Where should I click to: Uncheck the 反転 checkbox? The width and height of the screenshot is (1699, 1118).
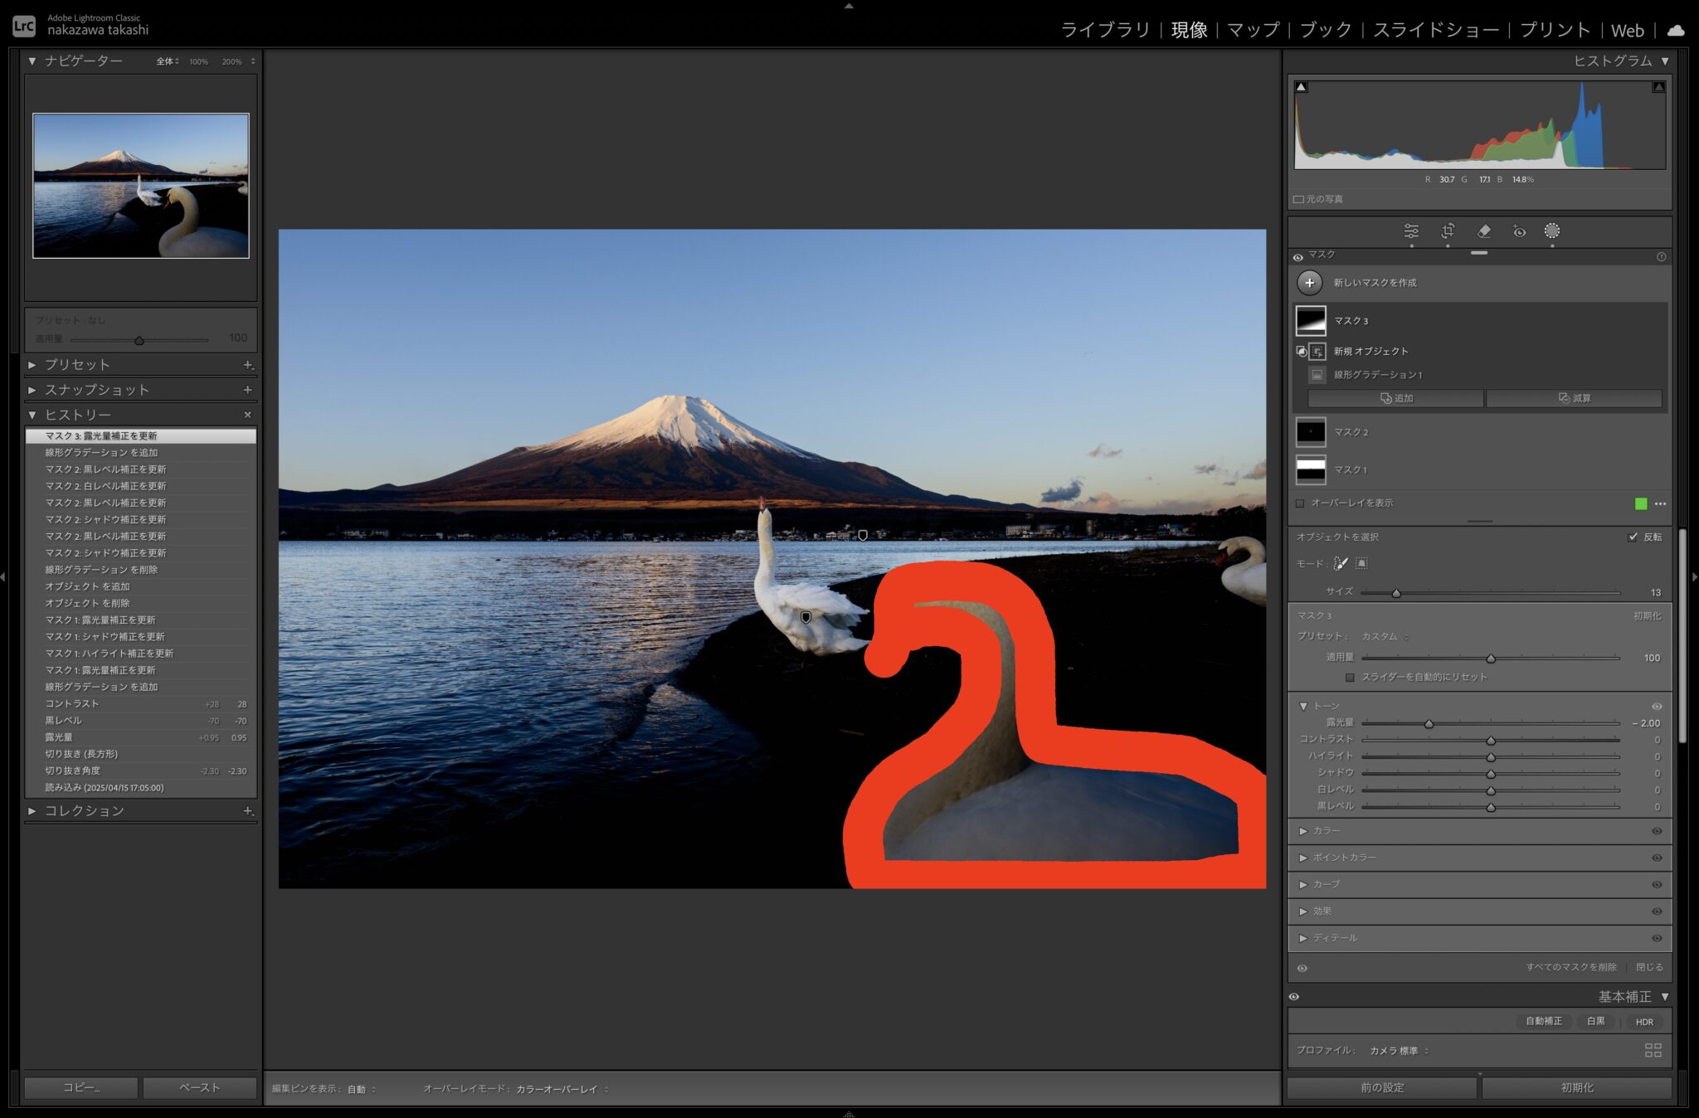coord(1633,537)
